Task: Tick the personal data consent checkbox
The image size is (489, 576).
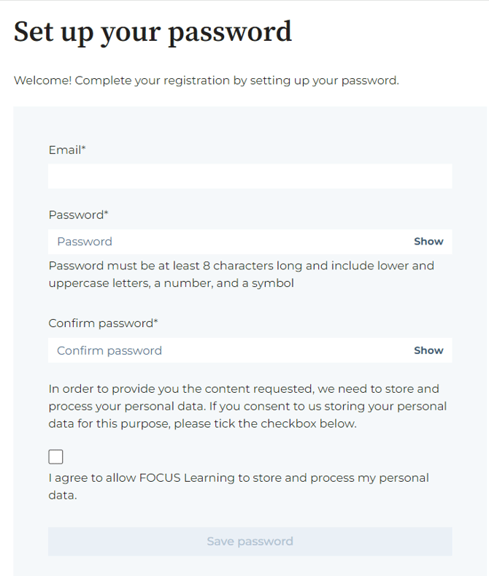Action: (55, 457)
